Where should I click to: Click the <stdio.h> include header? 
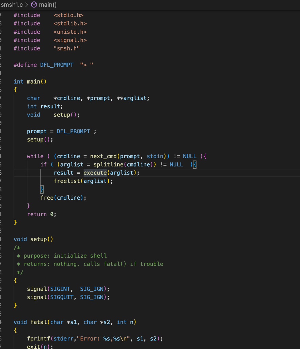(68, 15)
